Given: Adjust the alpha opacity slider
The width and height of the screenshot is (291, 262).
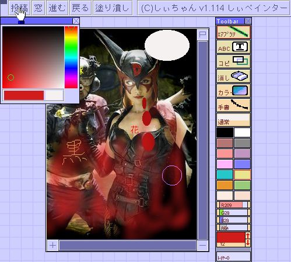Looking at the screenshot, I should tap(233, 227).
